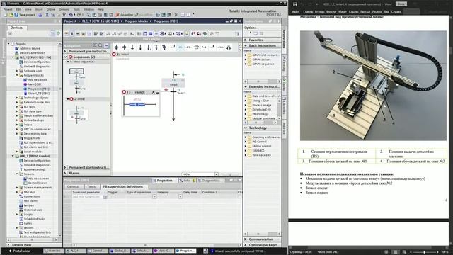This screenshot has width=453, height=255.
Task: Open the GRAPH sequence folder
Action: click(263, 64)
